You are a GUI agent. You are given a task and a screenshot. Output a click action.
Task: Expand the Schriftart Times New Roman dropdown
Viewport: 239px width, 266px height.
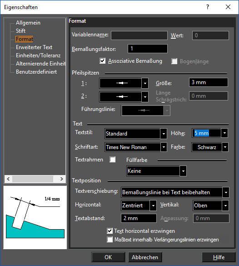tap(164, 147)
